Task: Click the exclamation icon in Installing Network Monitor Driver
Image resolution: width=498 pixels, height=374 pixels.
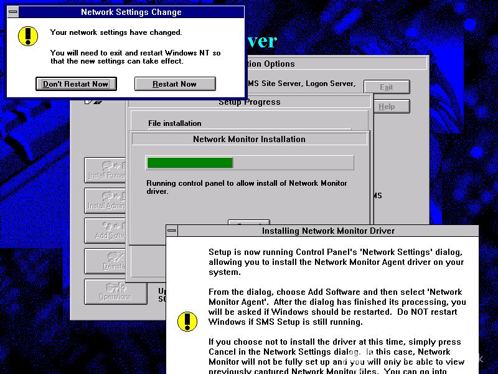Action: pos(187,322)
